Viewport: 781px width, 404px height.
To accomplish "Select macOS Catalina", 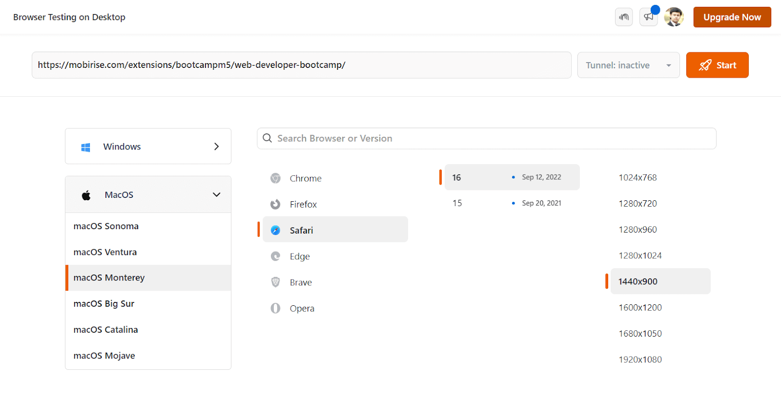I will tap(148, 330).
